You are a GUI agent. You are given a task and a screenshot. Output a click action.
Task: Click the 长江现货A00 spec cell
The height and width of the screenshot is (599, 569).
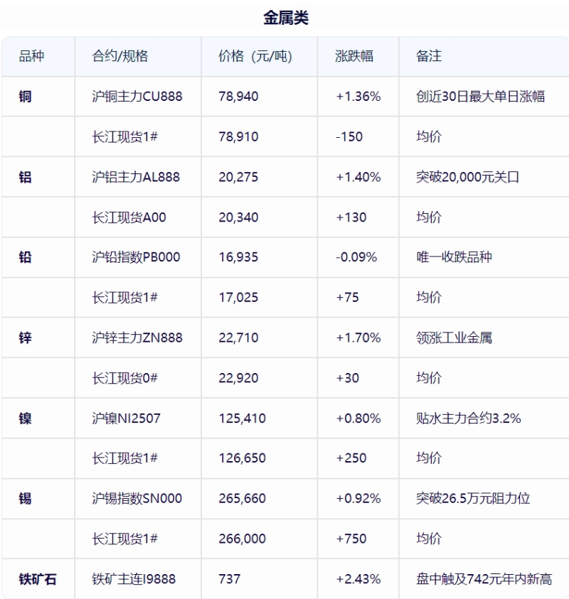click(x=129, y=217)
